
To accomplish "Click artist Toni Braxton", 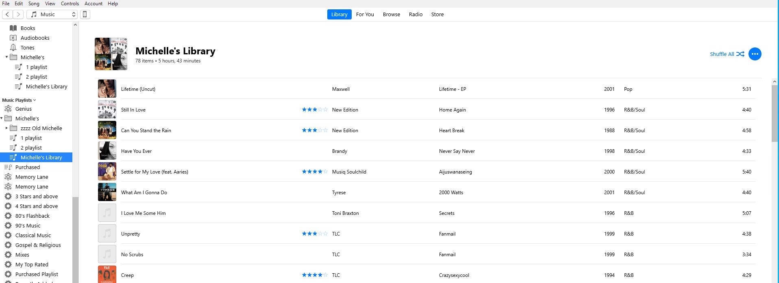I will (x=345, y=213).
